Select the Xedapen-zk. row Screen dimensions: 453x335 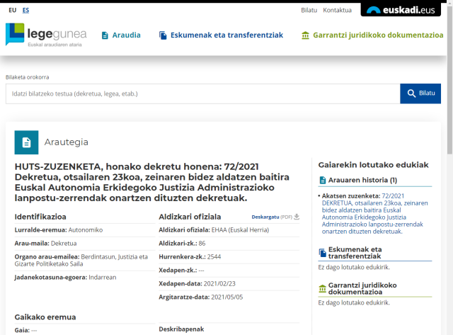(229, 271)
